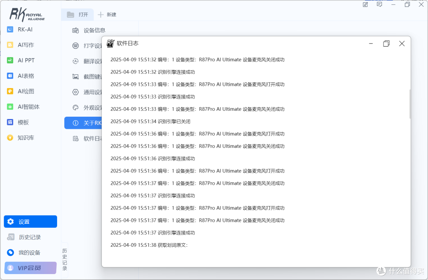Select 软件日志 entry in settings list

(87, 139)
